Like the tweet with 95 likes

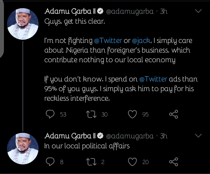point(133,114)
